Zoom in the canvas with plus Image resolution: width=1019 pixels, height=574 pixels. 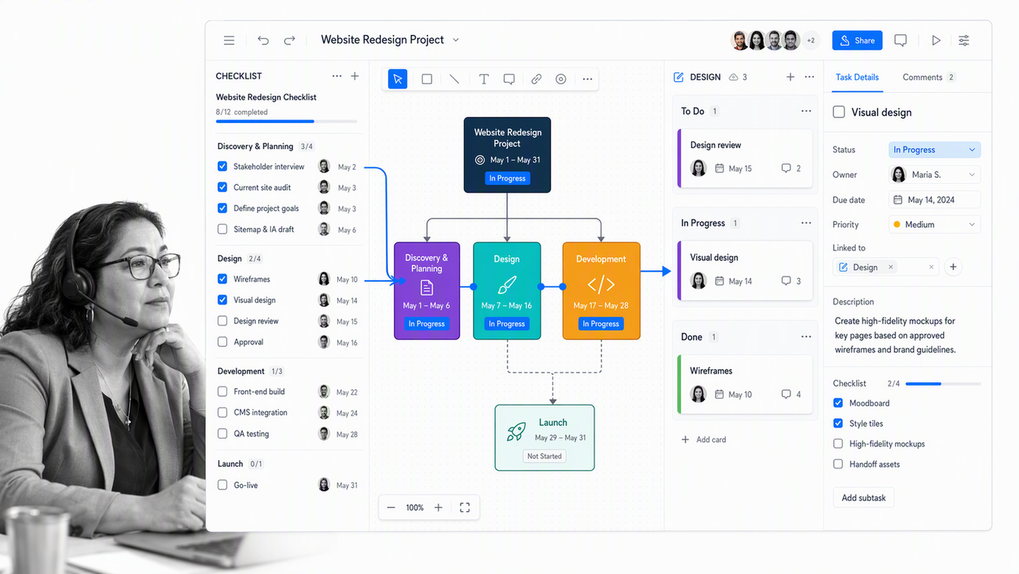(x=438, y=507)
